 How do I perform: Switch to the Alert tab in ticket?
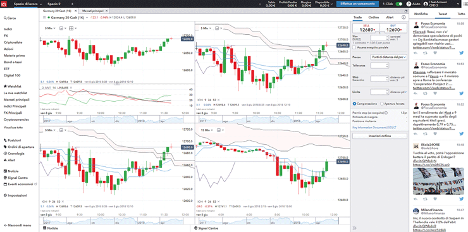tap(390, 18)
